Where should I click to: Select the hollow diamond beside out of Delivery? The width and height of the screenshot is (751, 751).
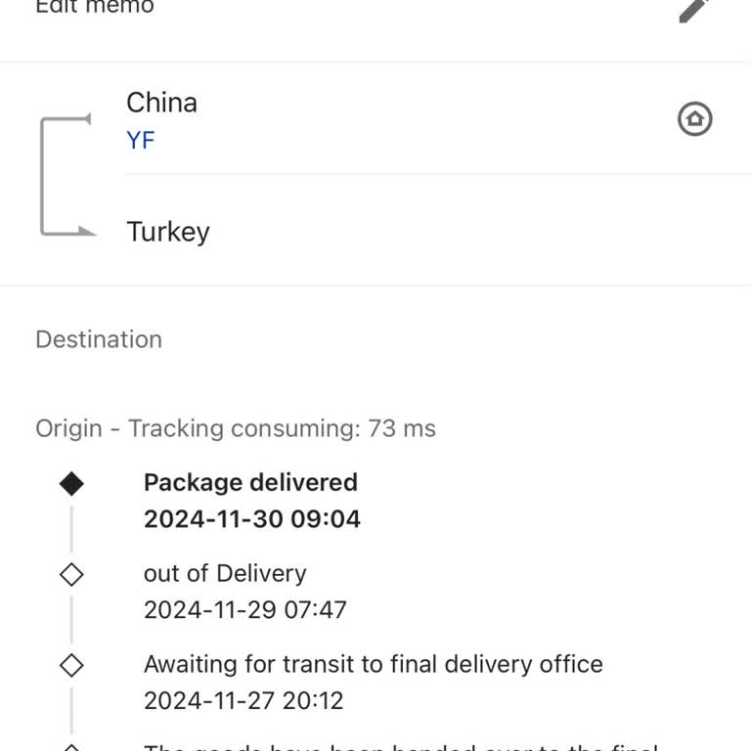coord(71,574)
